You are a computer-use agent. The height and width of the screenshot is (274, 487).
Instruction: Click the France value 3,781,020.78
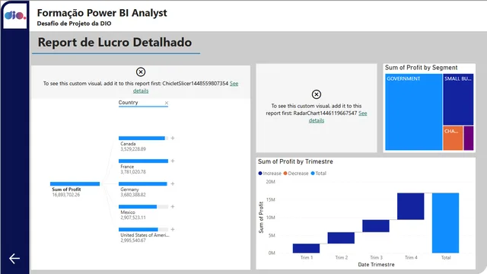click(x=133, y=172)
